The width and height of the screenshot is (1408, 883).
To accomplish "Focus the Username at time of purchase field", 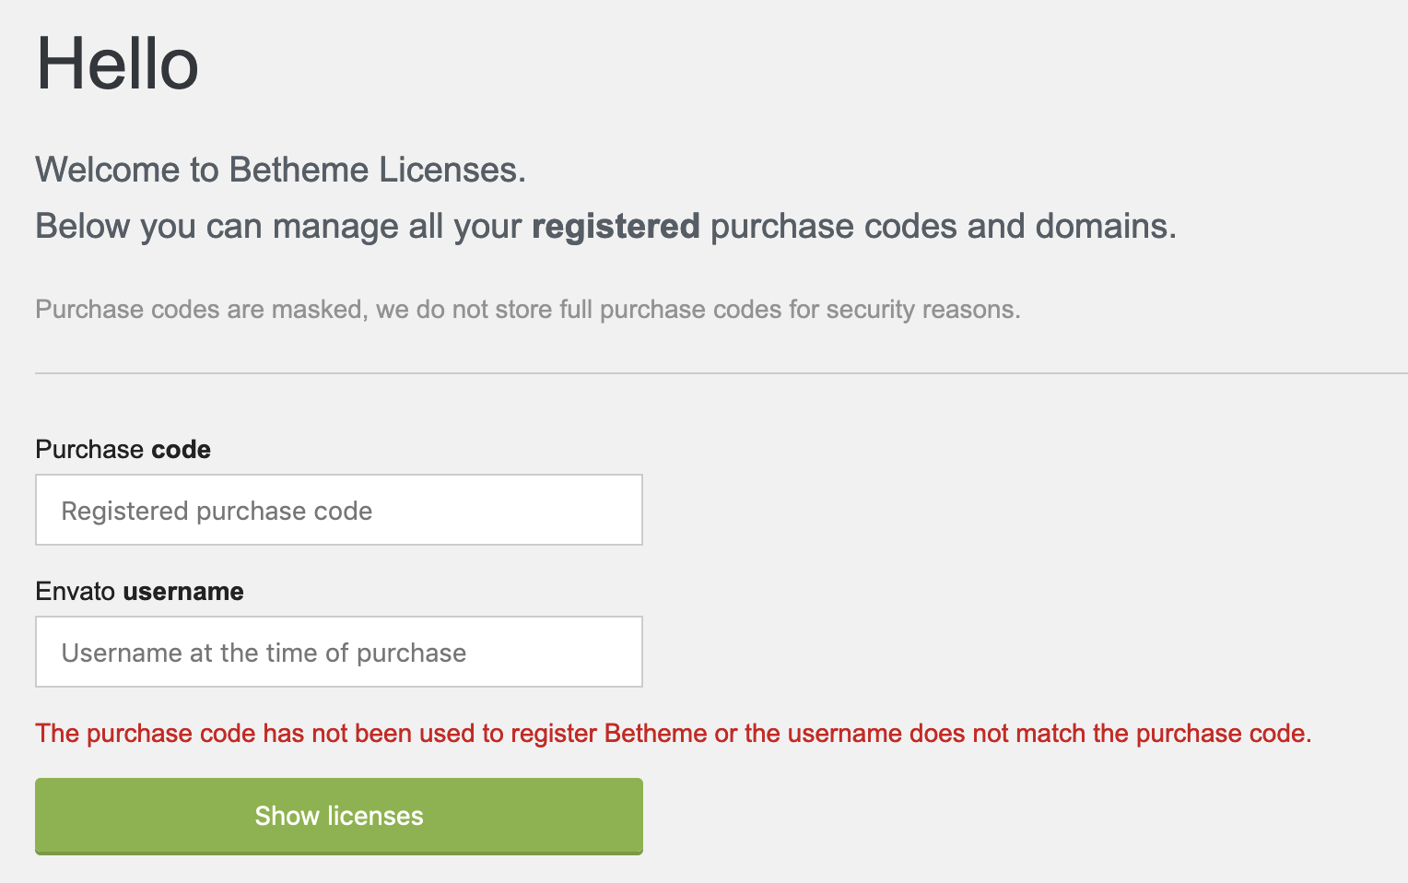I will tap(338, 652).
